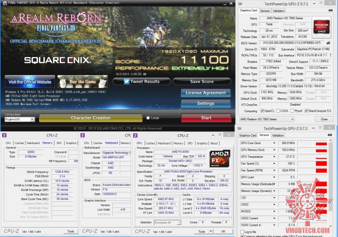Screen dimensions: 338x237
Task: Click the DRAM Frequency value 1236.8 MHz
Action: coord(62,172)
